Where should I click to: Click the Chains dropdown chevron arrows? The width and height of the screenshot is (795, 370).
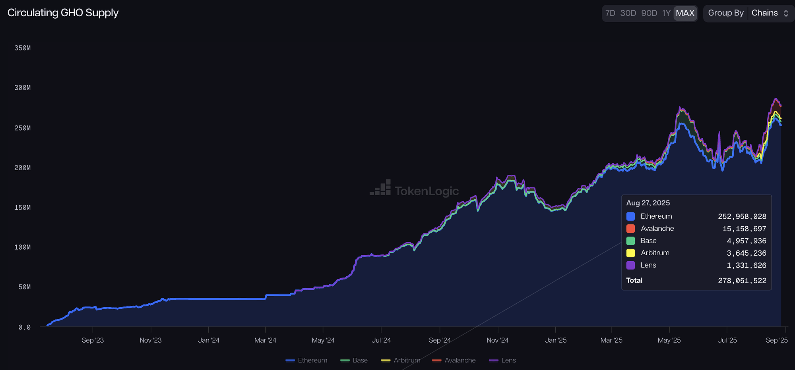coord(786,13)
